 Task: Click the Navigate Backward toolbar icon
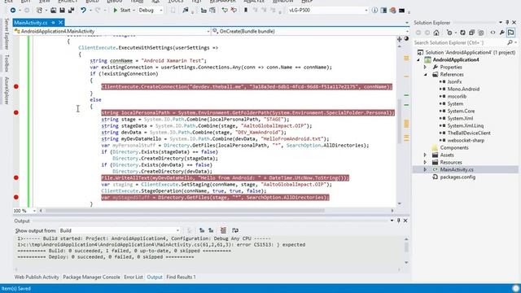(13, 11)
